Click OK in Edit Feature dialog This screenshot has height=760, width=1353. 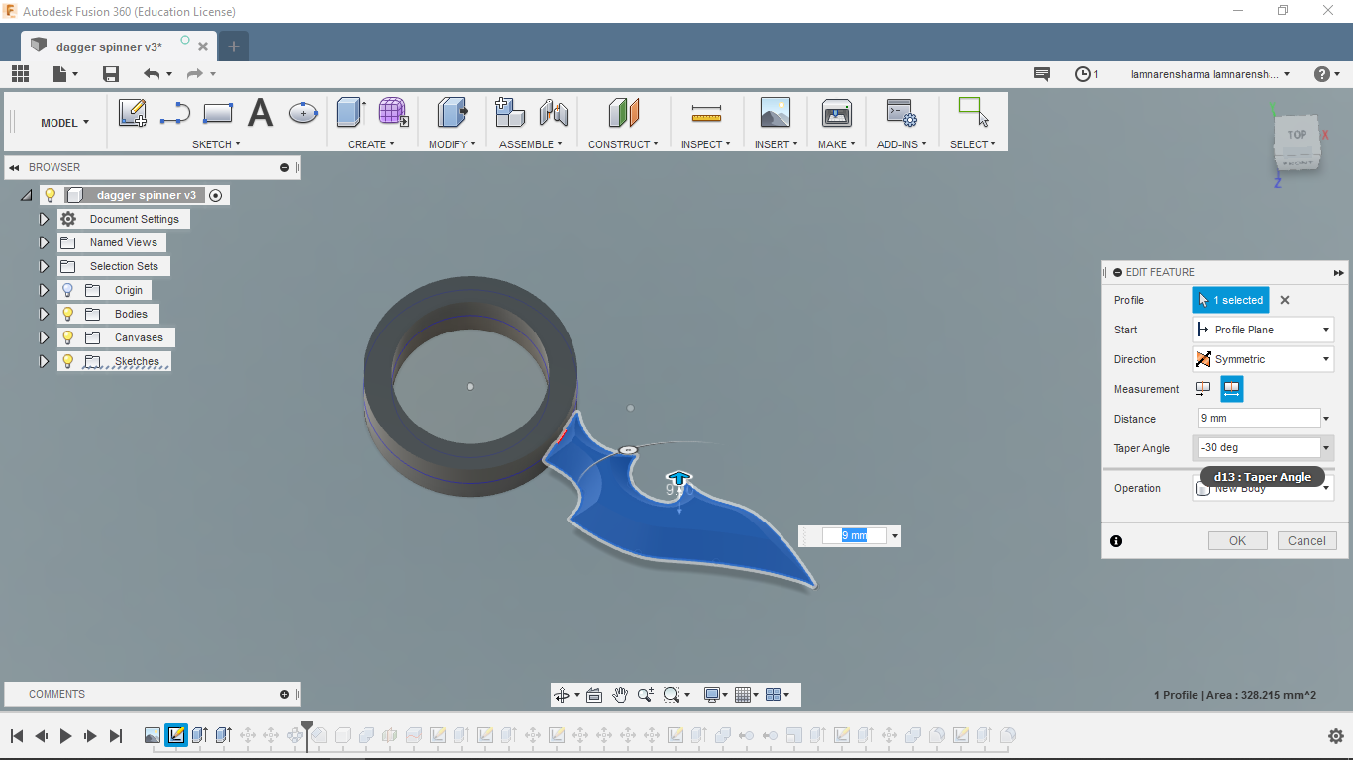1237,541
